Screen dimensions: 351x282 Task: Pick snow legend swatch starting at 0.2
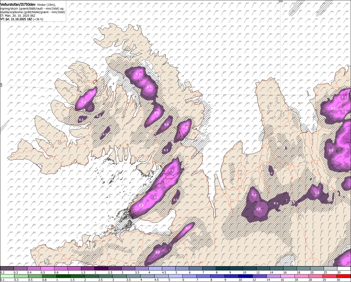[x=7, y=269]
